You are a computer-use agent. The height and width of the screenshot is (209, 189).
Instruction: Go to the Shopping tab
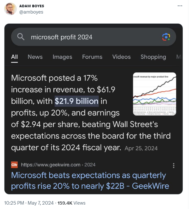[153, 57]
